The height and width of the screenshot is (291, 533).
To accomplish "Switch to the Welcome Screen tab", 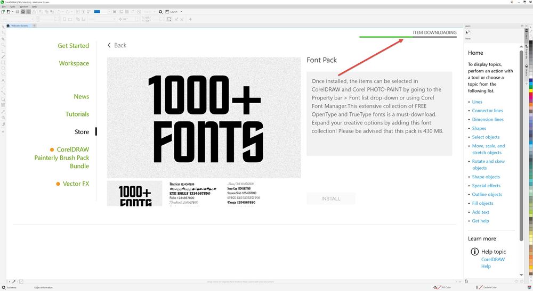I will point(19,26).
